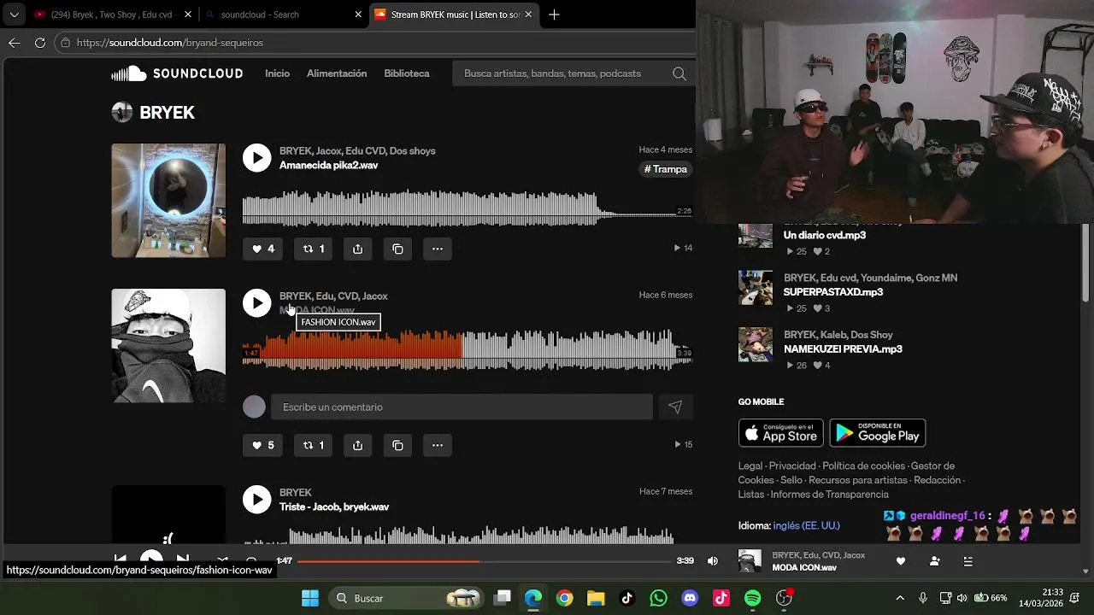Go back in the browser
Screen dimensions: 1094x615
point(15,43)
